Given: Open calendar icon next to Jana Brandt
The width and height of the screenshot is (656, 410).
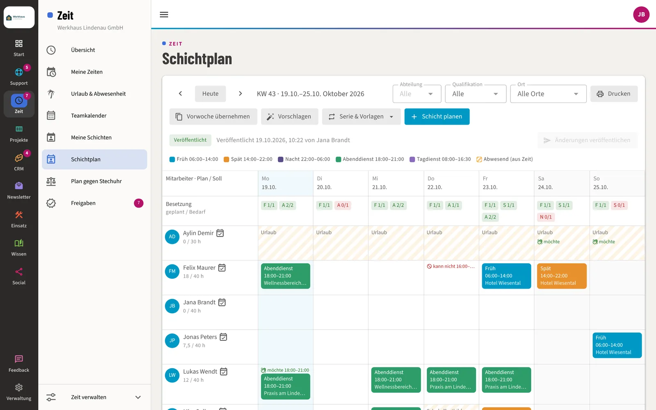Looking at the screenshot, I should [222, 303].
